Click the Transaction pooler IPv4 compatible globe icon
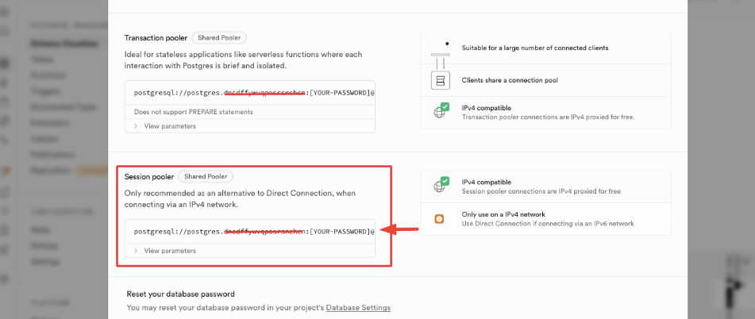The height and width of the screenshot is (319, 755). click(x=441, y=111)
